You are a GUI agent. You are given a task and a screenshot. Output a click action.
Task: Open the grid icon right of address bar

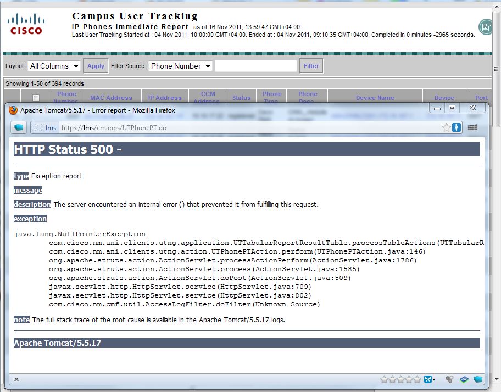pos(472,128)
